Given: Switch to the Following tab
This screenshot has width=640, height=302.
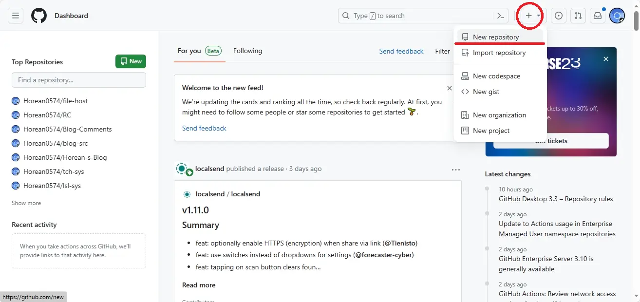Looking at the screenshot, I should point(247,51).
